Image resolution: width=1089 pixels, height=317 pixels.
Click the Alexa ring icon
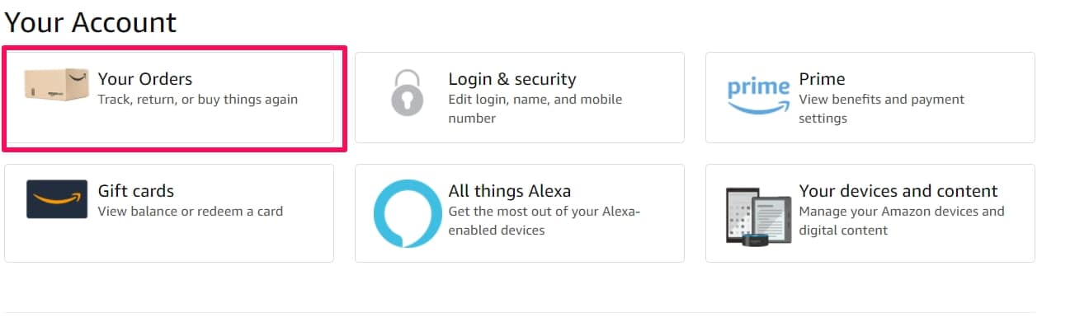[x=407, y=213]
